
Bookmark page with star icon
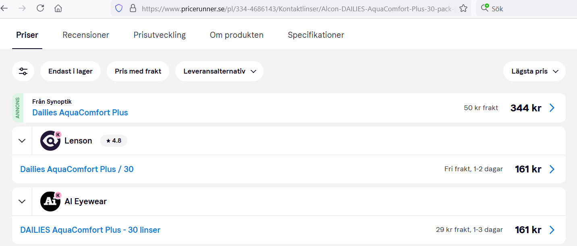point(463,8)
